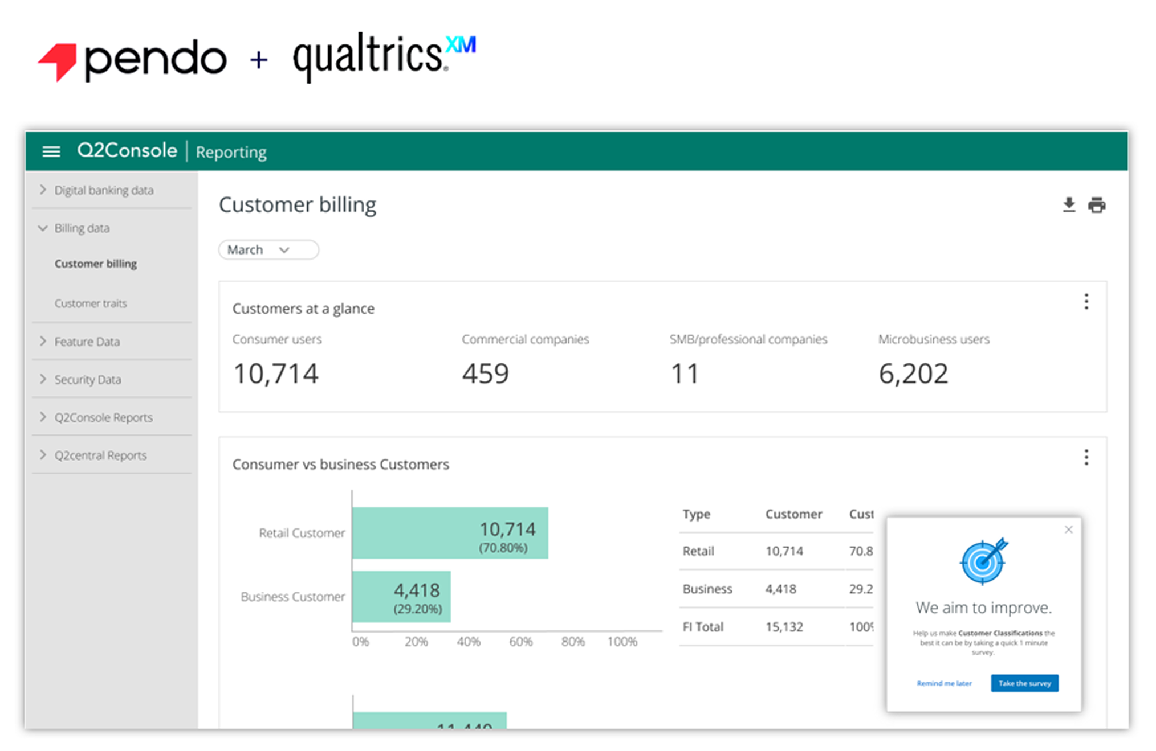Print the Customer billing report
1156x751 pixels.
tap(1096, 205)
